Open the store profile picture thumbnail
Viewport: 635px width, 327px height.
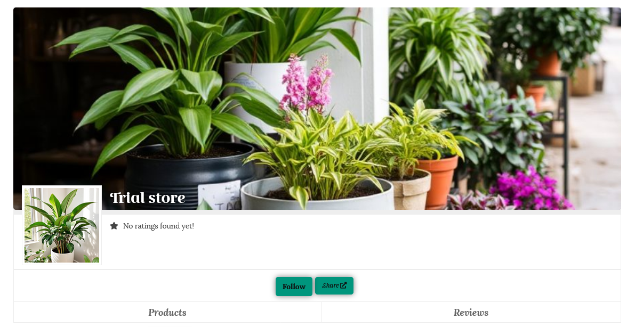[61, 225]
